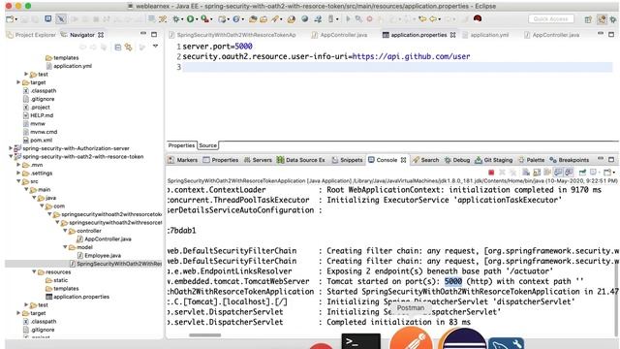Click the Open Perspective icon
The image size is (620, 349).
pyautogui.click(x=588, y=19)
